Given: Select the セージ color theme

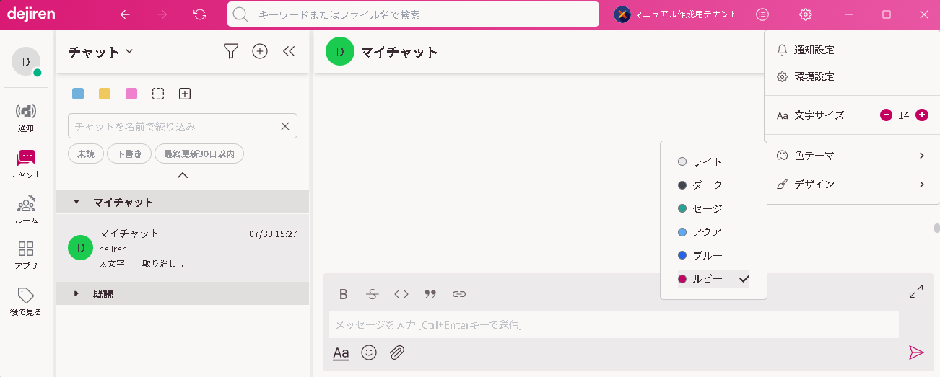Looking at the screenshot, I should [x=707, y=208].
